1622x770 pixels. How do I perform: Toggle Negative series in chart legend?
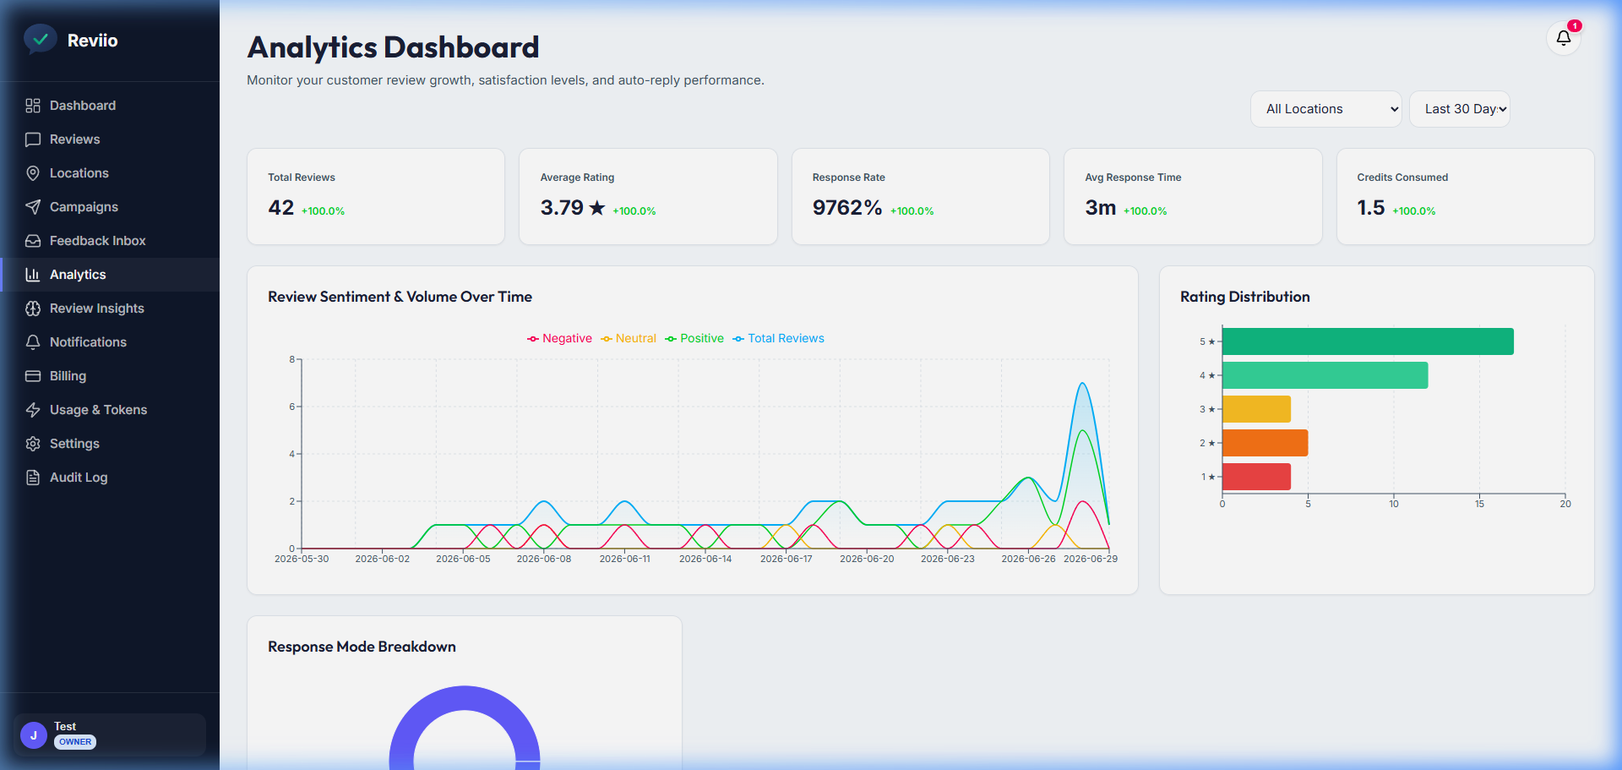(559, 338)
